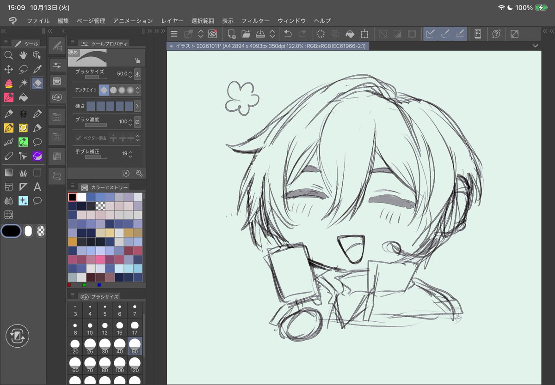Open command bar hamburger menu
This screenshot has width=555, height=385.
[x=174, y=34]
